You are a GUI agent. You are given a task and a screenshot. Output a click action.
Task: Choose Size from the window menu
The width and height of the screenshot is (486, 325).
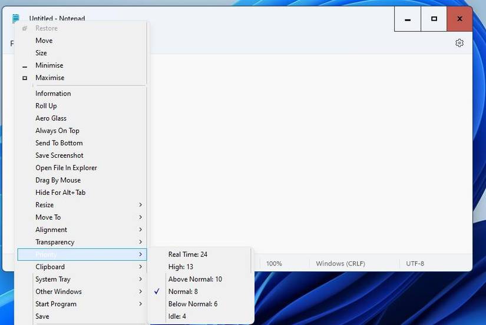[82, 53]
